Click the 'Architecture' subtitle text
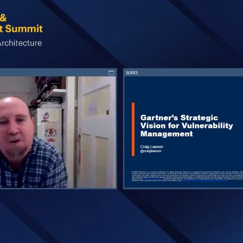This screenshot has height=243, width=243. (x=20, y=43)
